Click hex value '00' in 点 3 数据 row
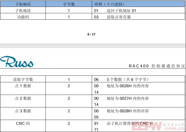The width and height of the screenshot is (186, 132). (x=96, y=111)
